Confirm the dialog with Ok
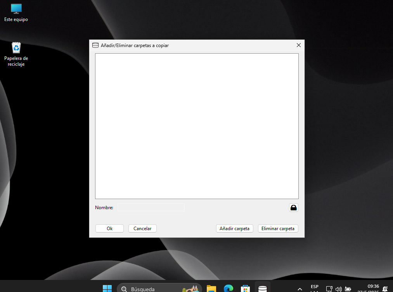This screenshot has height=292, width=393. point(109,228)
